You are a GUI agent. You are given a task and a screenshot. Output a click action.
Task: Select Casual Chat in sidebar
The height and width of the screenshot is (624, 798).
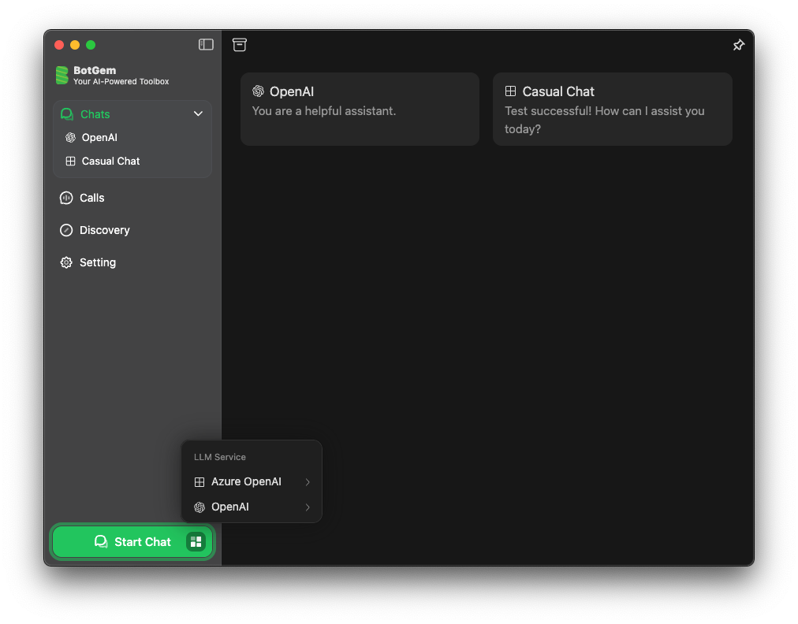132,161
